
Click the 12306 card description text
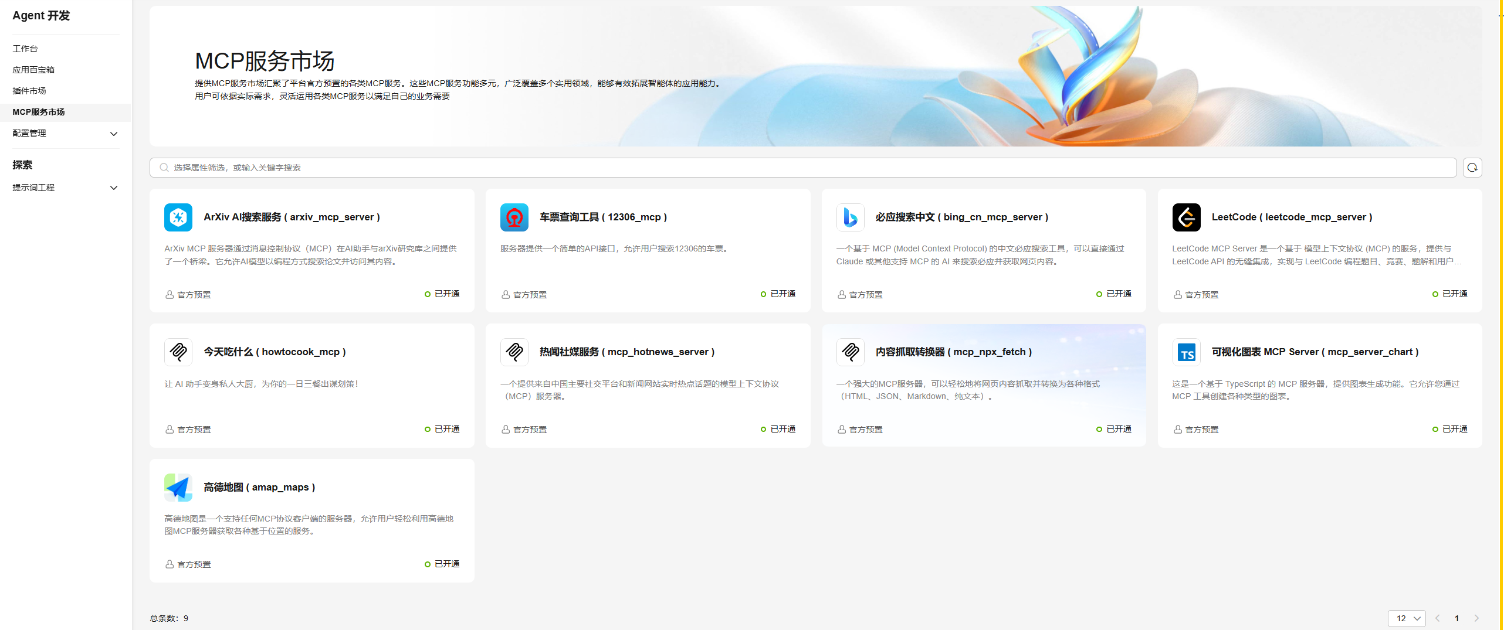coord(616,249)
